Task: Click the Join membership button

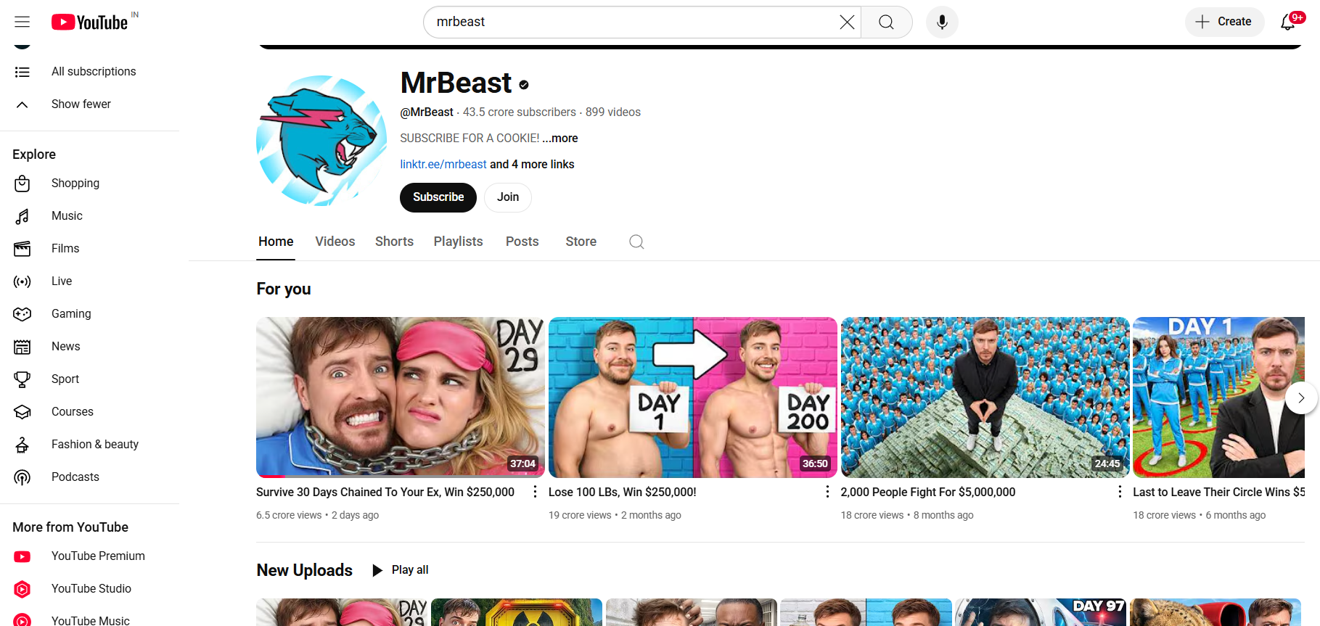Action: pyautogui.click(x=508, y=197)
